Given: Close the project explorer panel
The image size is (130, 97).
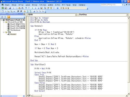Looking at the screenshot, I should 24,14.
